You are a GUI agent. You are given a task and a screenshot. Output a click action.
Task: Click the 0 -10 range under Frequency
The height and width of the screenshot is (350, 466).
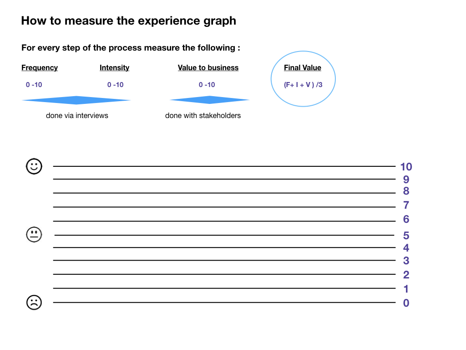click(34, 85)
